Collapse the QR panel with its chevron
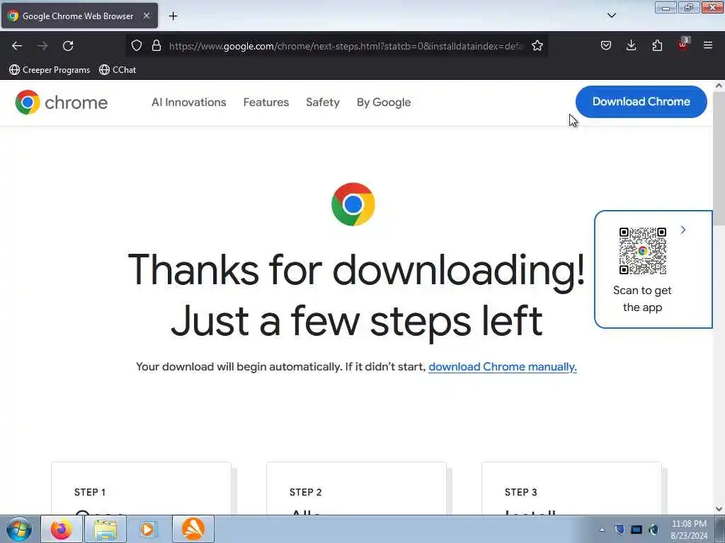This screenshot has width=725, height=543. pyautogui.click(x=683, y=230)
